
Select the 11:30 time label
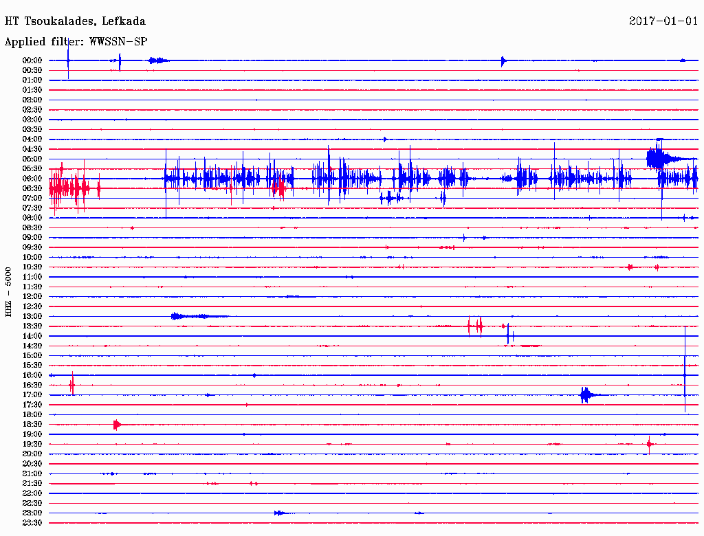click(x=32, y=287)
